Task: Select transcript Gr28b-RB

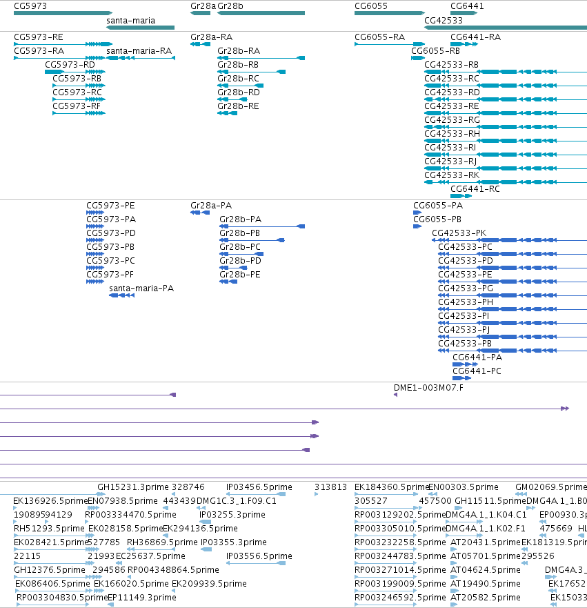Action: pos(252,72)
